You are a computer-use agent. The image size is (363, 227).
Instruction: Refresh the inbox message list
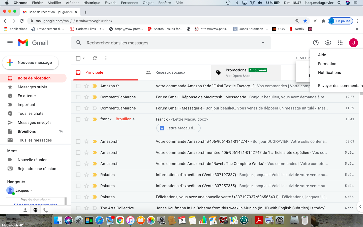pos(95,58)
